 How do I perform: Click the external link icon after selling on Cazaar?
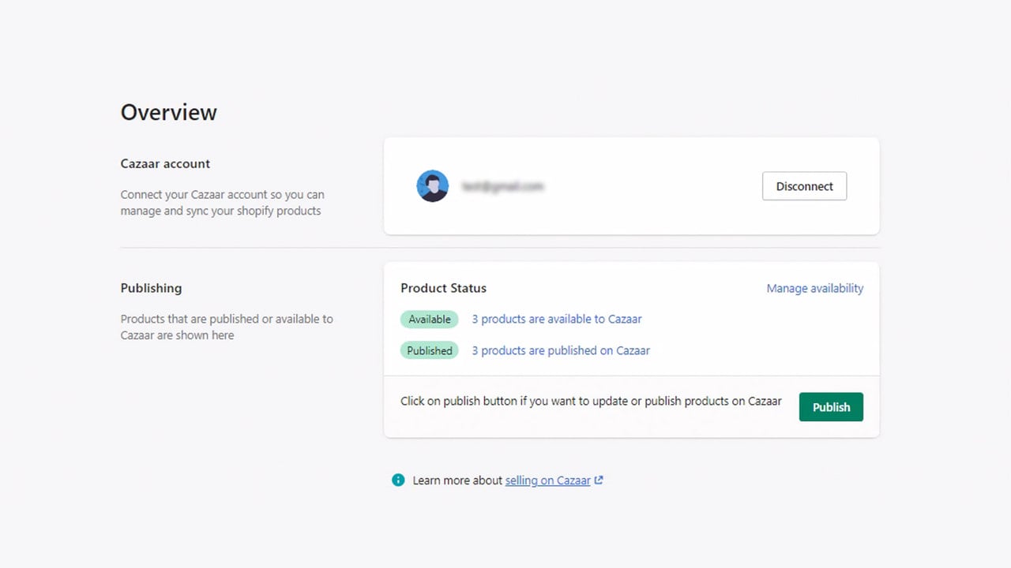point(599,480)
